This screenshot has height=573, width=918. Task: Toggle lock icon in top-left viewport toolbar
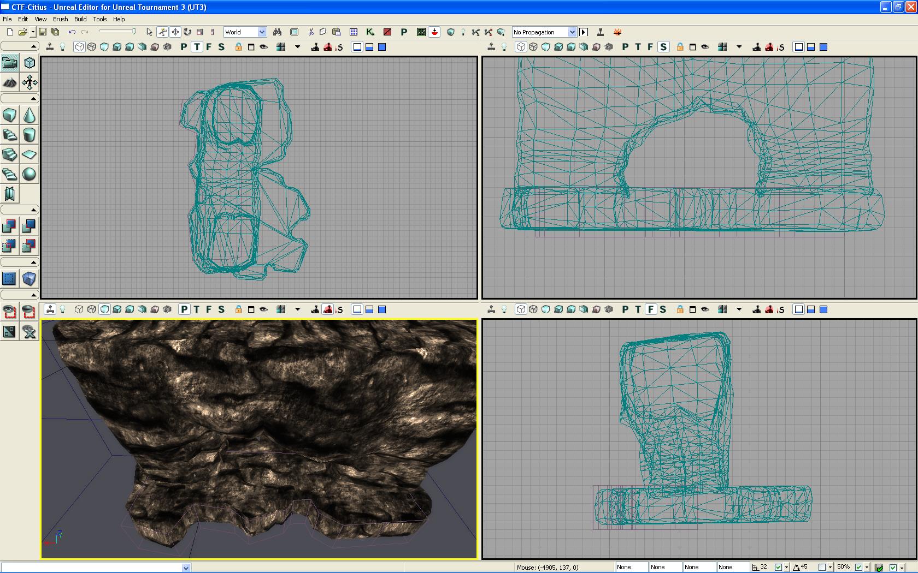(x=238, y=47)
